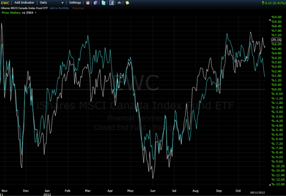Click the bottom triangle marker beside price axis
This screenshot has width=286, height=196.
[x=270, y=185]
